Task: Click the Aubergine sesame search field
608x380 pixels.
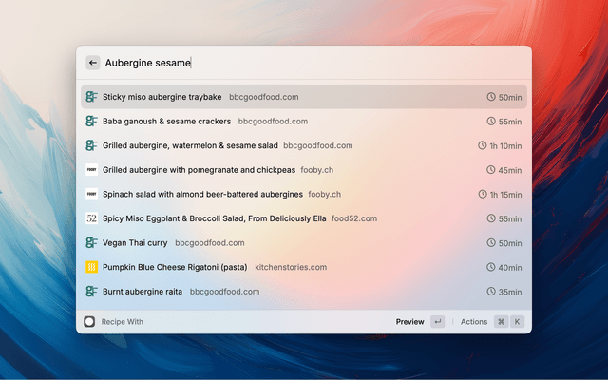Action: [304, 63]
